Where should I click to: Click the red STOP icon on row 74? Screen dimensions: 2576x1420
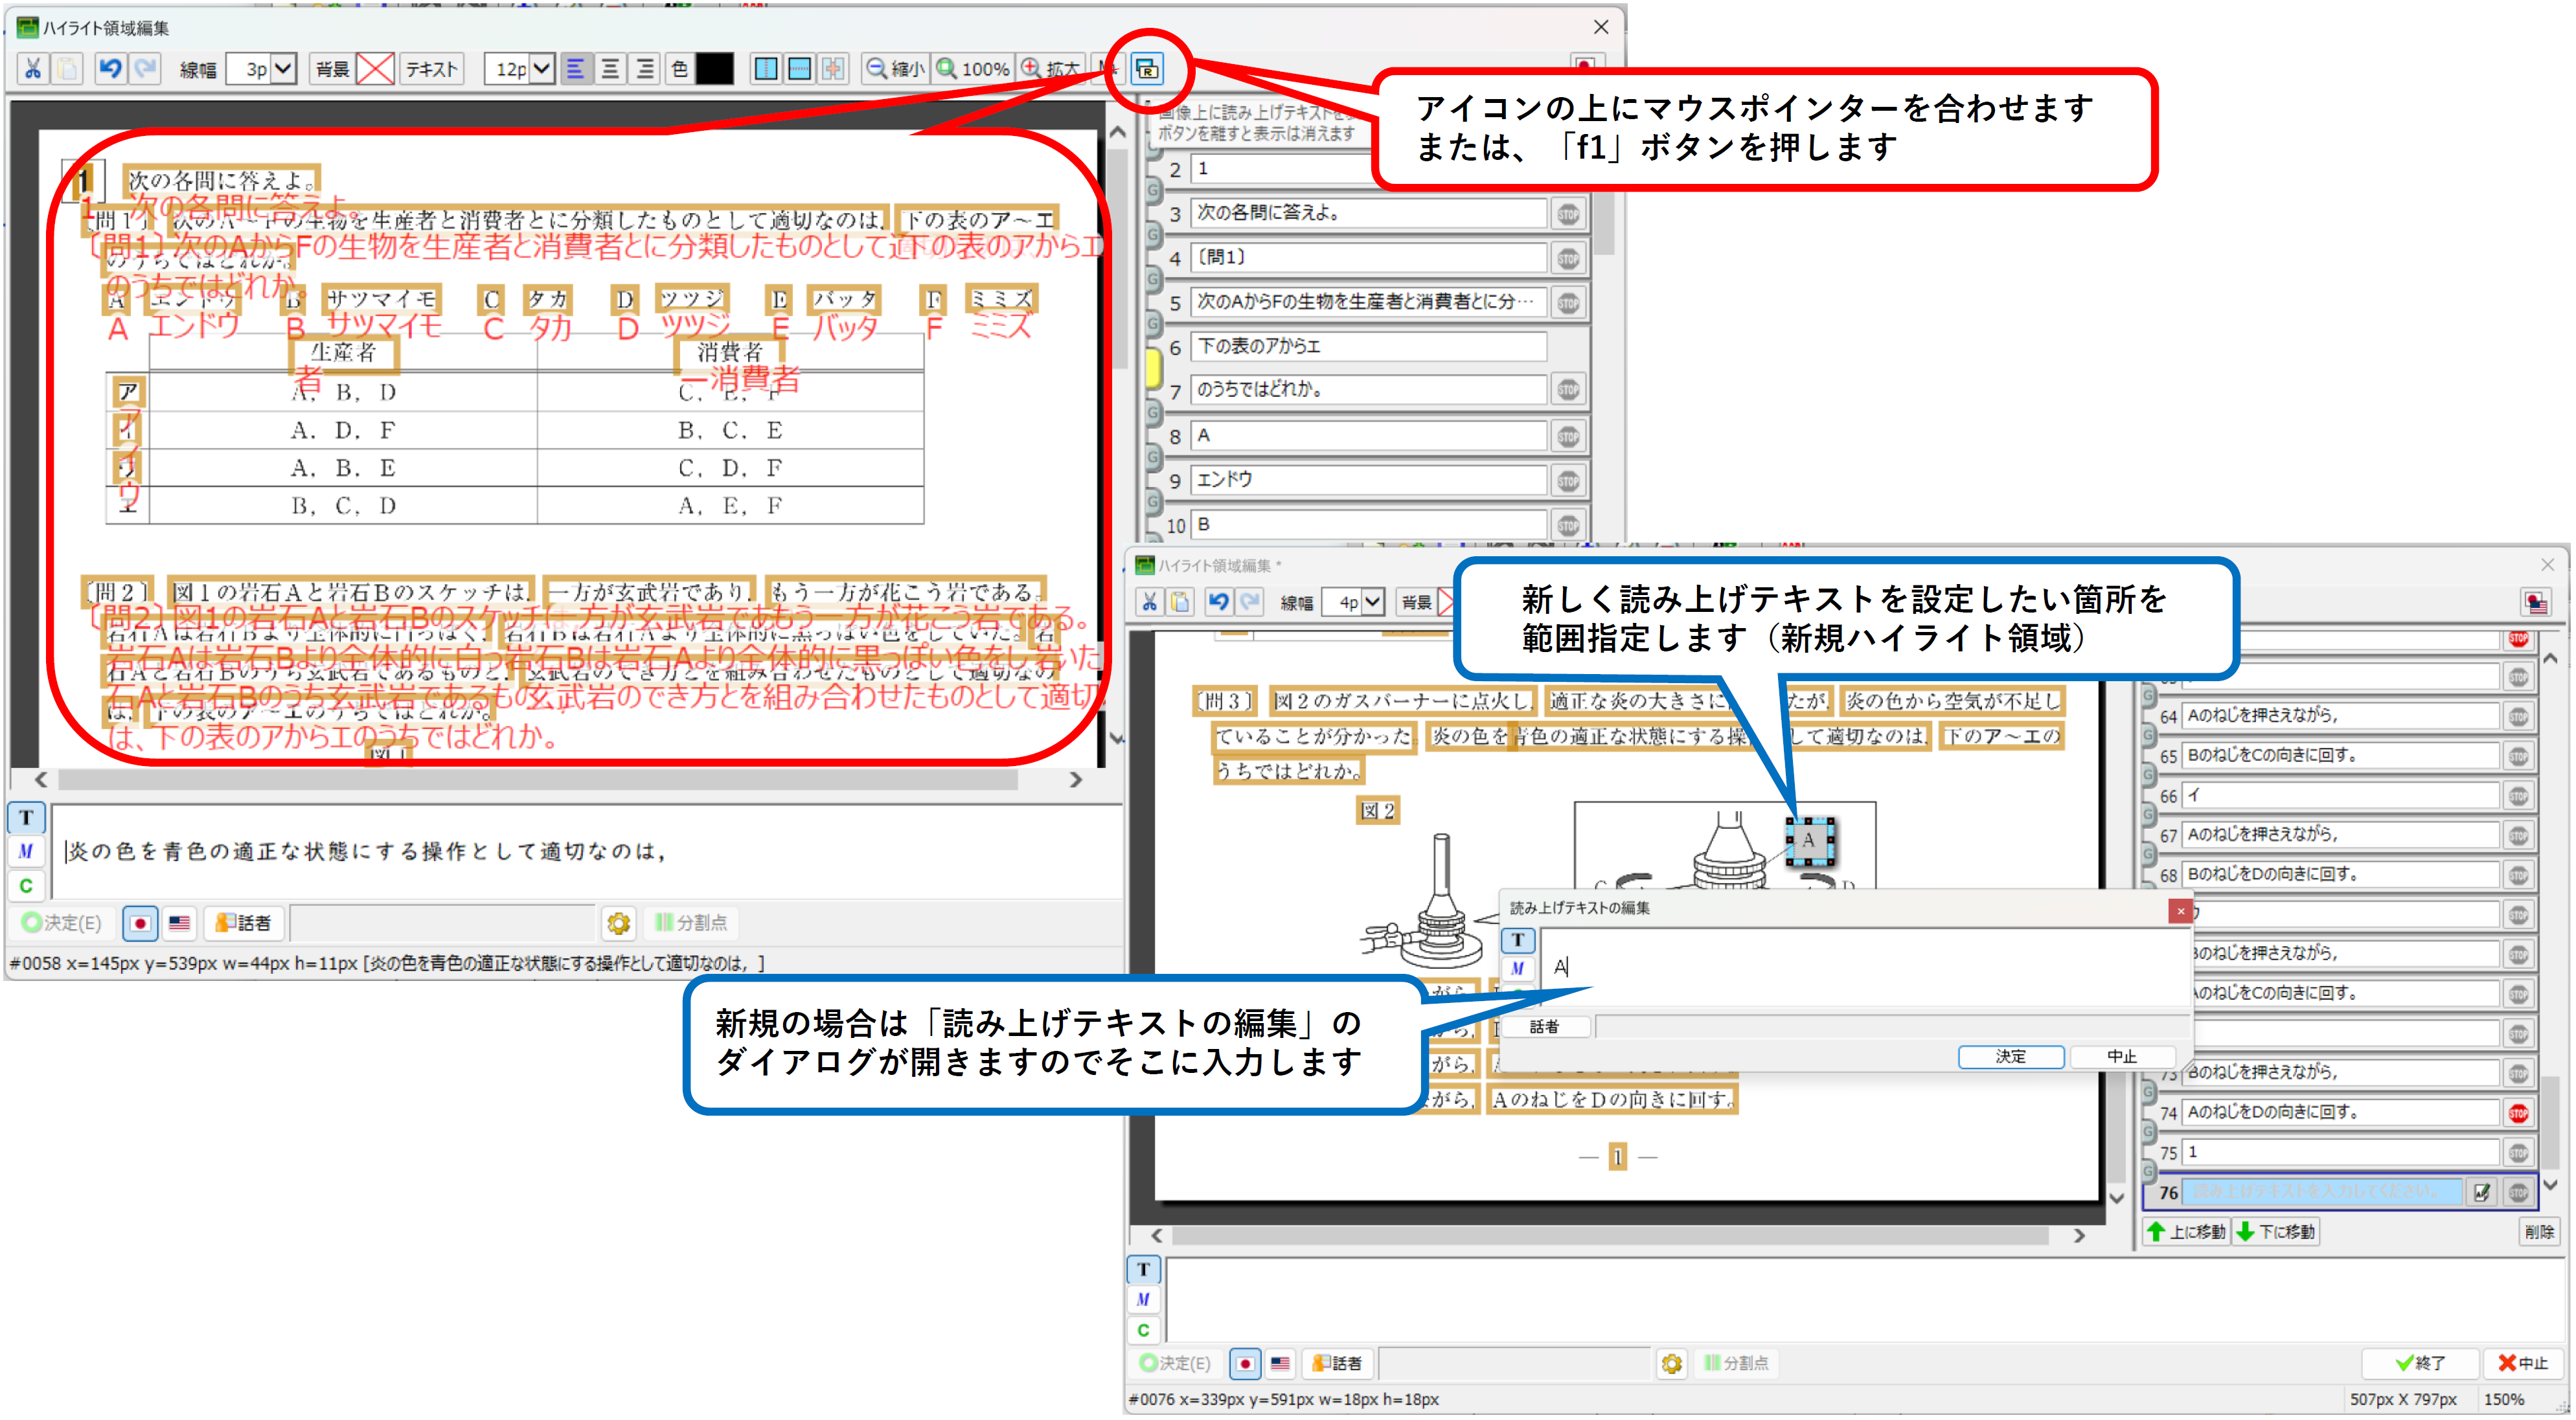tap(2518, 1112)
